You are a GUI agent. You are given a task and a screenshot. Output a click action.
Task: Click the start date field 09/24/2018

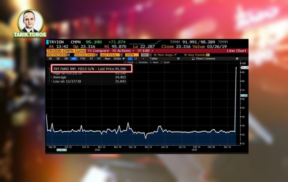pyautogui.click(x=57, y=55)
